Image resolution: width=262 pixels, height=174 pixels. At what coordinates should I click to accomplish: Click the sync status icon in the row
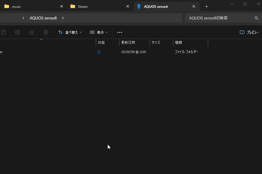point(99,52)
